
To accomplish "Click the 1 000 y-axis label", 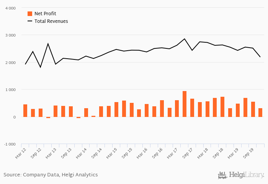I will [x=10, y=90].
